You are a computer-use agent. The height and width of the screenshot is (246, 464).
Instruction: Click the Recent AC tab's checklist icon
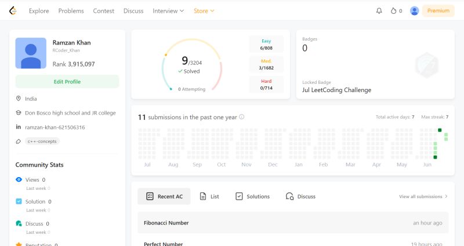click(150, 196)
